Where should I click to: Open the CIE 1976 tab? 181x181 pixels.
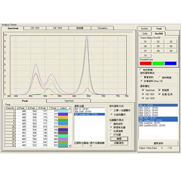[x=57, y=28]
